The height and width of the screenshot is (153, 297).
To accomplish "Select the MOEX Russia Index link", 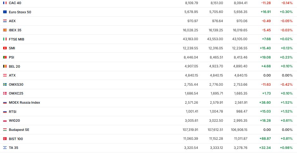I will [x=24, y=102].
